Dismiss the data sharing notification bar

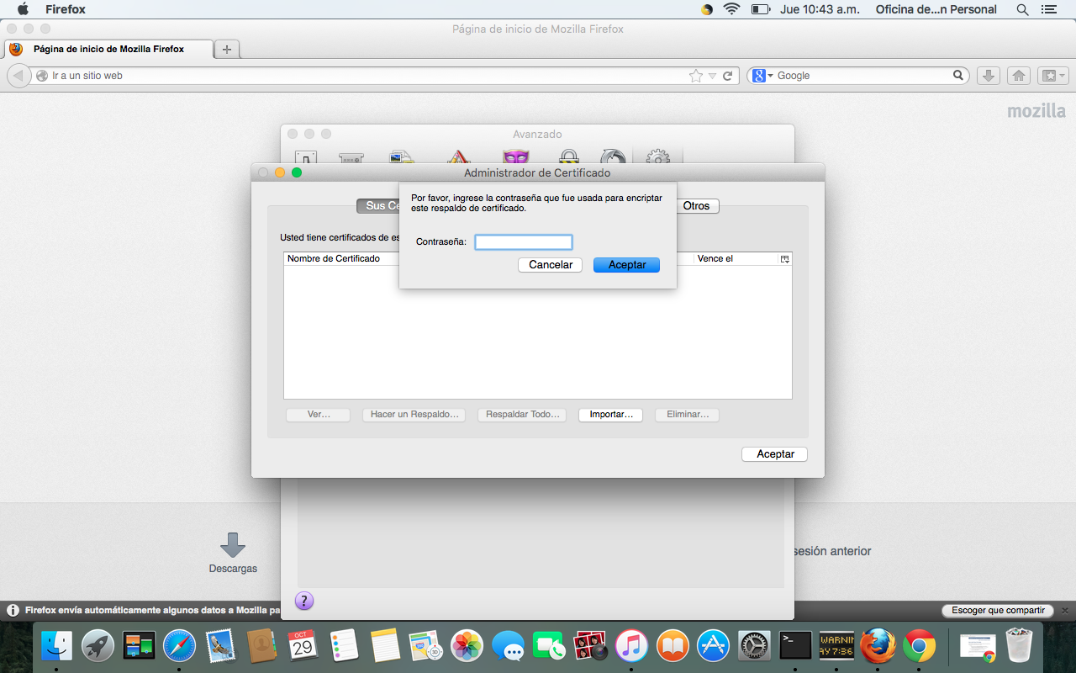1065,611
